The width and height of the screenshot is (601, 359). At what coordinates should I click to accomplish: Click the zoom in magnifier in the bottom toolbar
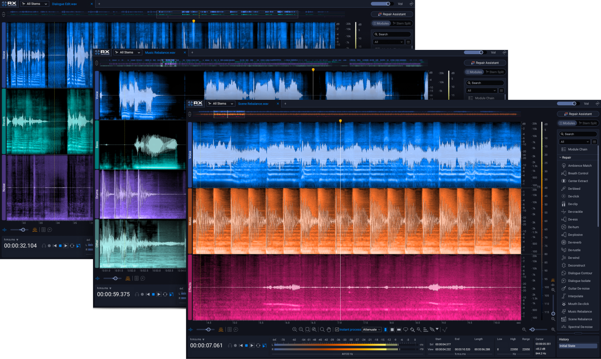[295, 330]
